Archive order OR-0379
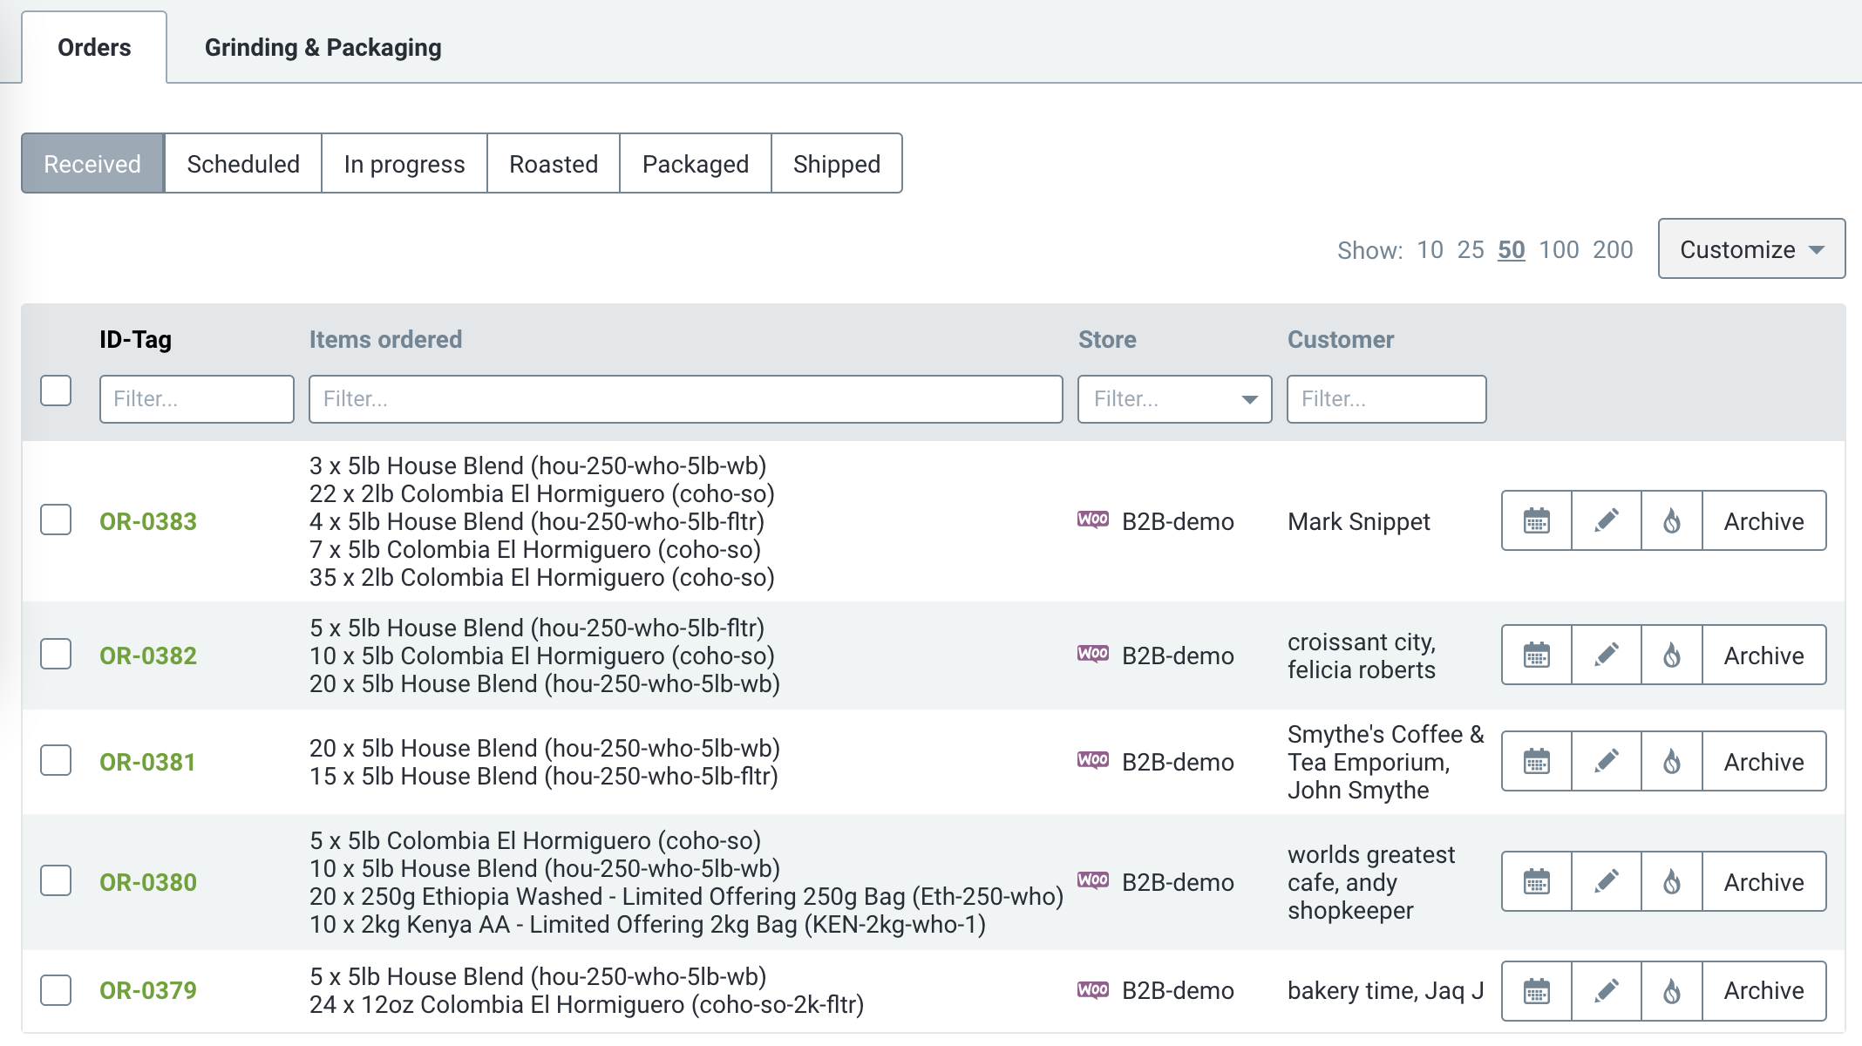Viewport: 1862px width, 1046px height. tap(1764, 991)
